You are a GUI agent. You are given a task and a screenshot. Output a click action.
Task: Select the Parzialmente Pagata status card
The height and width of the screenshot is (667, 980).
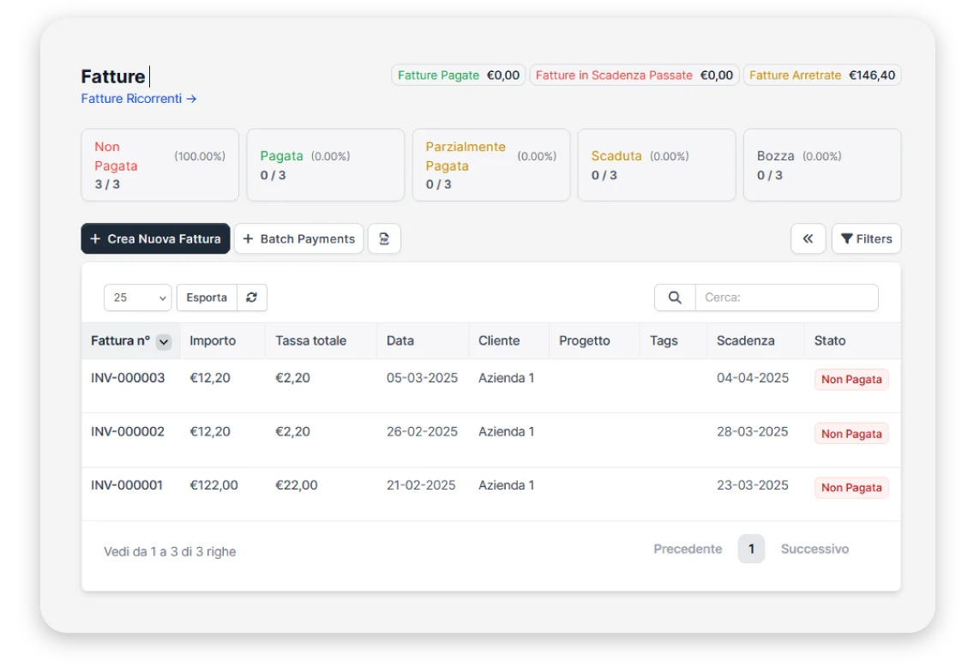pos(490,165)
